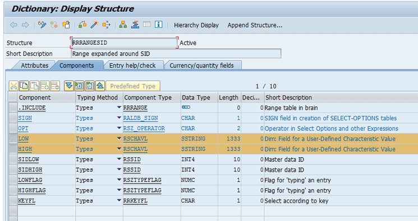The width and height of the screenshot is (418, 221).
Task: Click the Check (wand) icon
Action: [94, 25]
